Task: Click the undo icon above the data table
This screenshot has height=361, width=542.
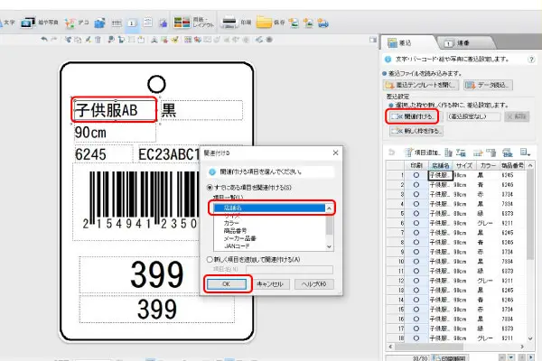Action: [x=392, y=153]
